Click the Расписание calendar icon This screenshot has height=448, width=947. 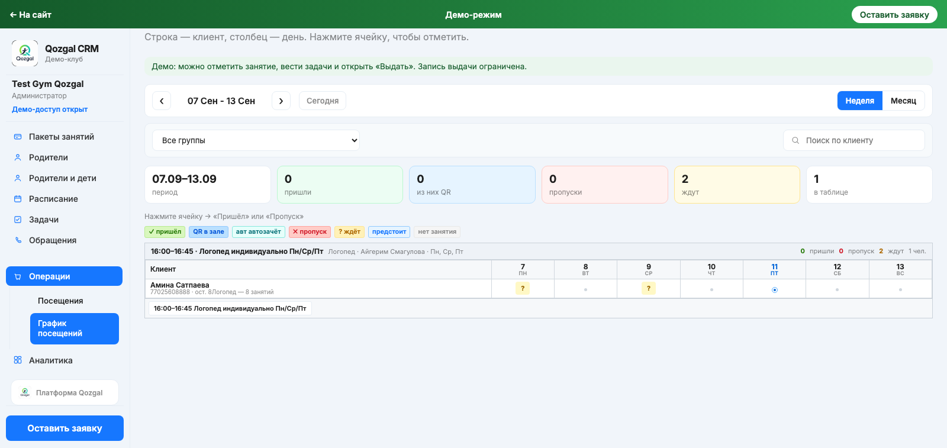click(x=18, y=199)
